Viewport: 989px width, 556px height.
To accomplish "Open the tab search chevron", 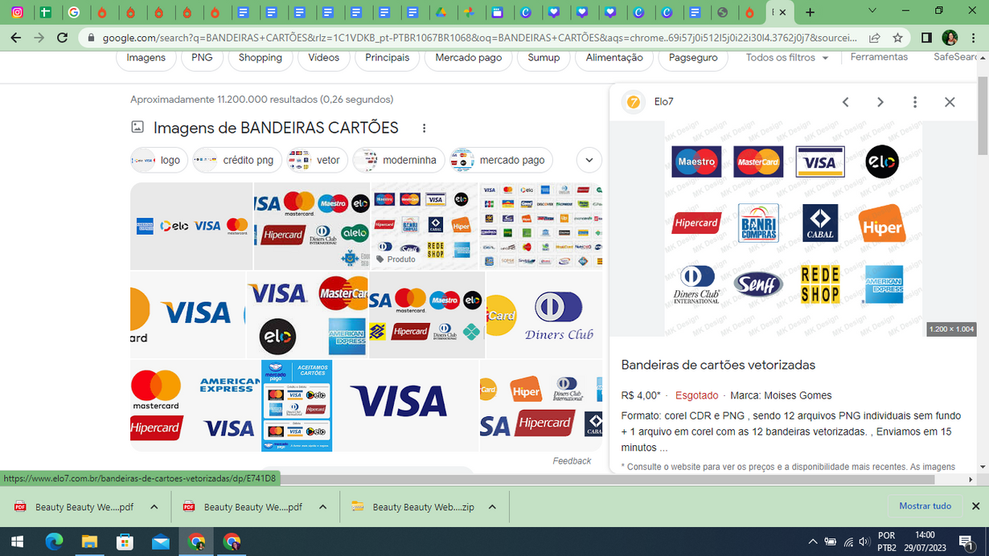I will point(872,11).
